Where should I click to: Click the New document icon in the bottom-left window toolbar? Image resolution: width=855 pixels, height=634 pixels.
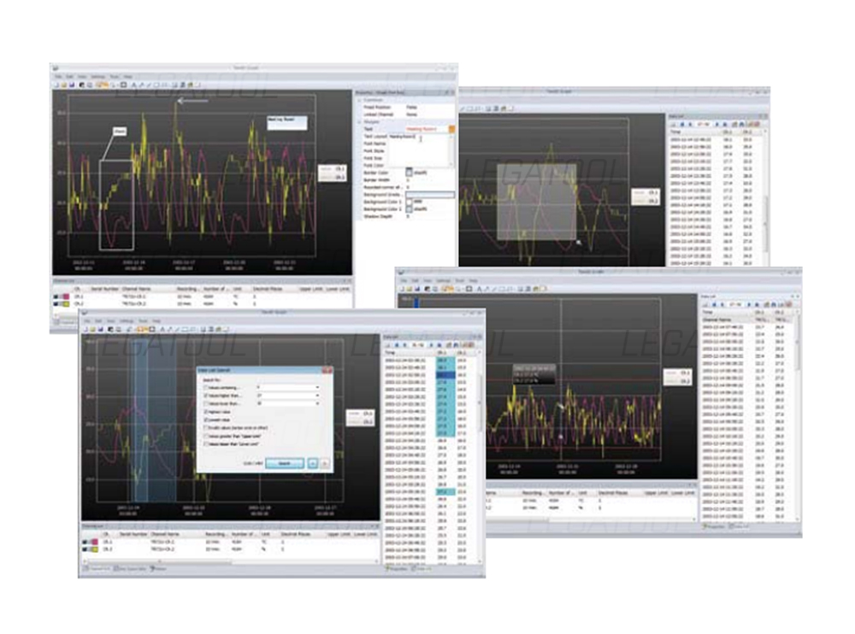click(x=86, y=328)
